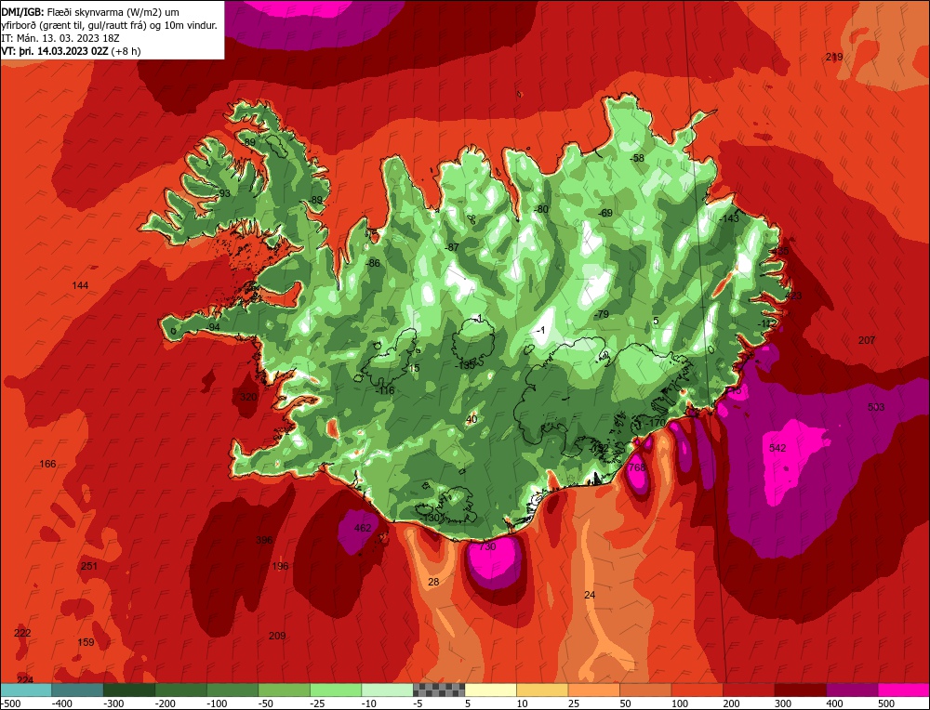Click the '423' value on the east coast
The height and width of the screenshot is (710, 930).
point(793,296)
